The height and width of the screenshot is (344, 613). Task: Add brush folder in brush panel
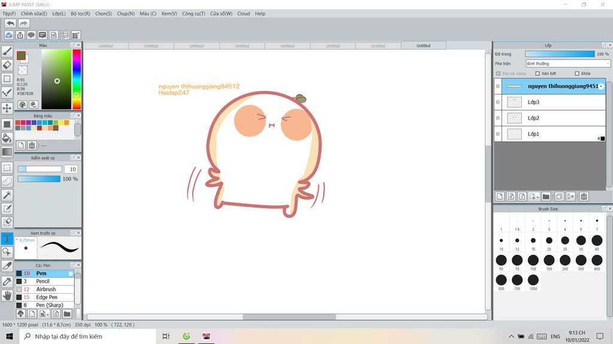(x=67, y=313)
